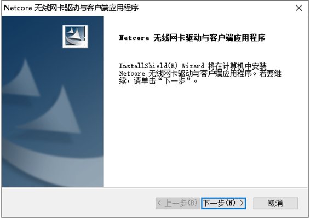Click the blue banner image on left
Image resolution: width=310 pixels, height=219 pixels.
tap(53, 101)
